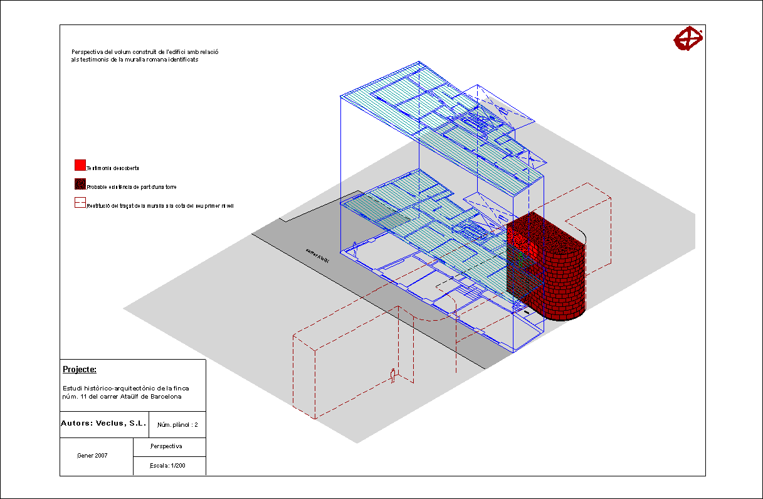Select the dark speckled tower legend swatch
Viewport: 763px width, 499px height.
pyautogui.click(x=80, y=184)
